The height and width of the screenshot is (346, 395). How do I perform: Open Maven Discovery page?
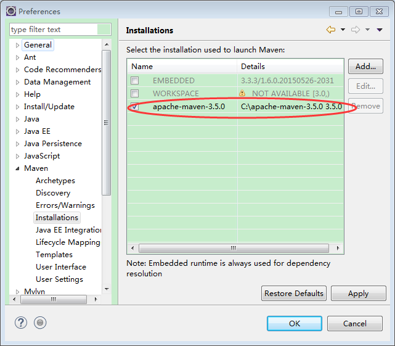pos(53,193)
